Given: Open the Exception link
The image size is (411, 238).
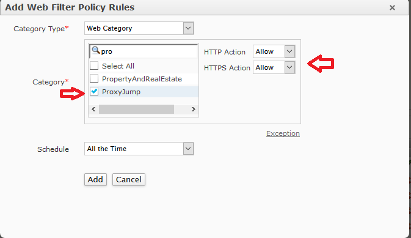Looking at the screenshot, I should pyautogui.click(x=283, y=133).
